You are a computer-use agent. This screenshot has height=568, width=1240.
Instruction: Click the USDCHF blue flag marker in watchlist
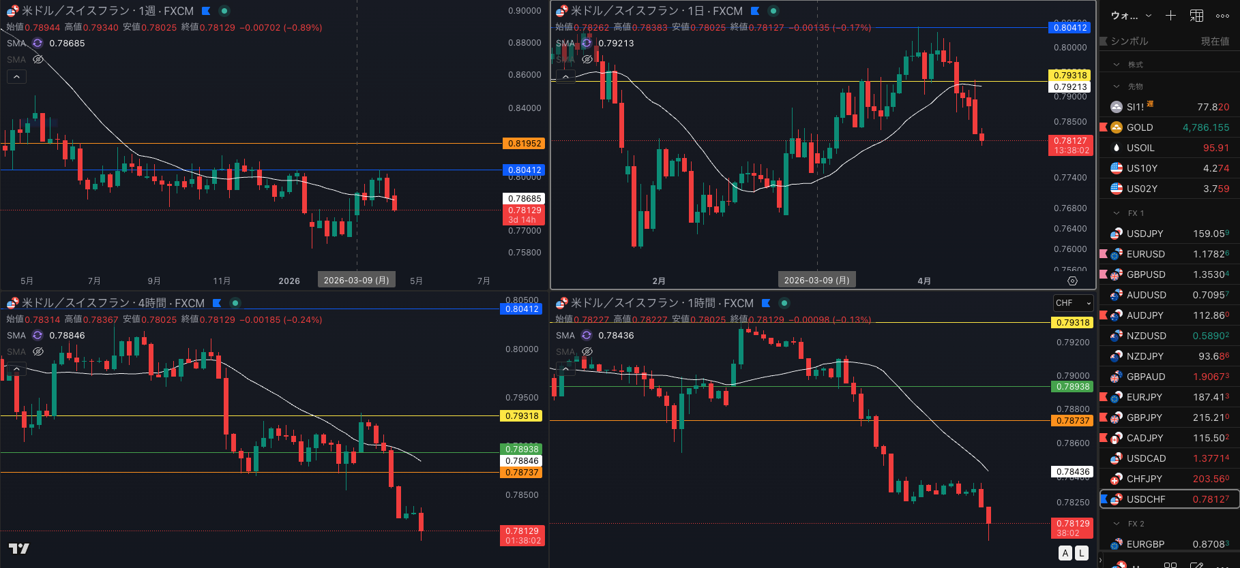(x=1104, y=499)
